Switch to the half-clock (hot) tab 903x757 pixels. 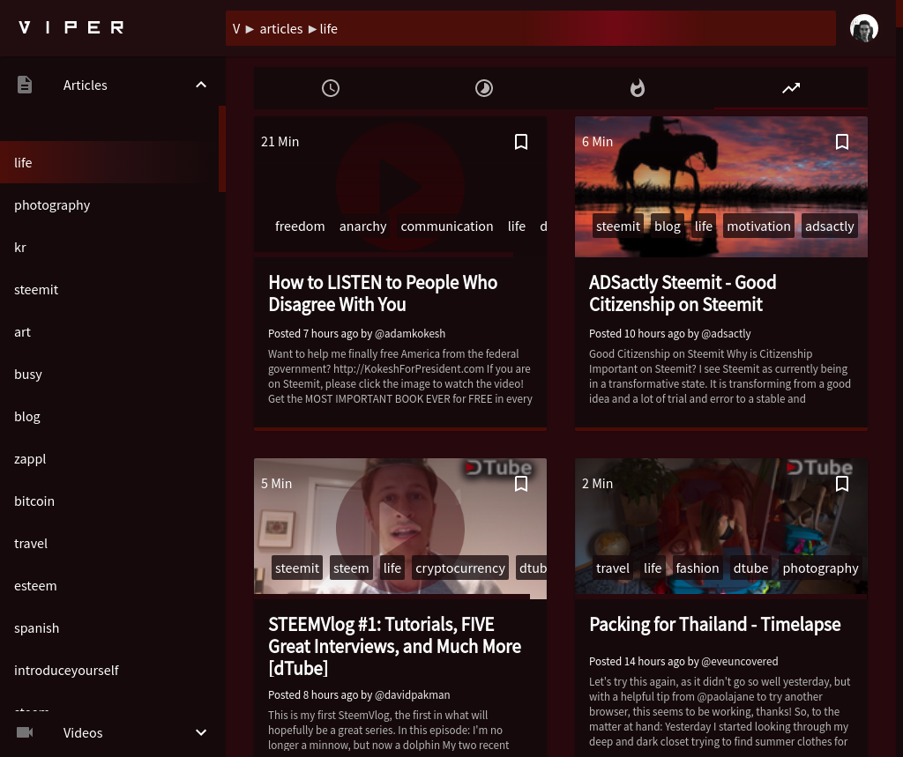point(484,88)
